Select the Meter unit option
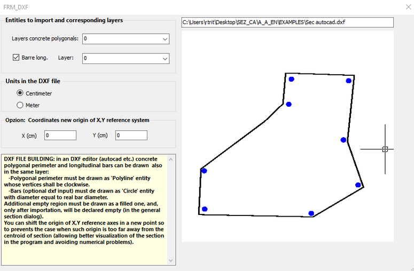 (20, 105)
